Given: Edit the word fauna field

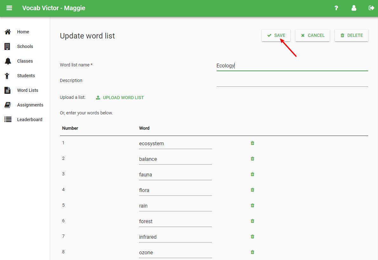Looking at the screenshot, I should click(175, 175).
